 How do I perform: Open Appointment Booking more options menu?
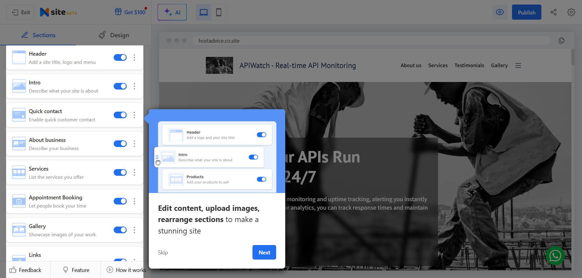pyautogui.click(x=134, y=201)
